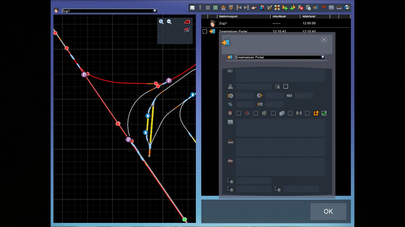The height and width of the screenshot is (227, 405).
Task: Click the Abfahrtszeit column header
Action: coord(309,16)
